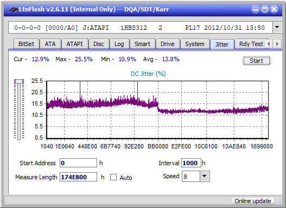The height and width of the screenshot is (208, 286).
Task: Open the Speed dropdown list
Action: coord(205,176)
